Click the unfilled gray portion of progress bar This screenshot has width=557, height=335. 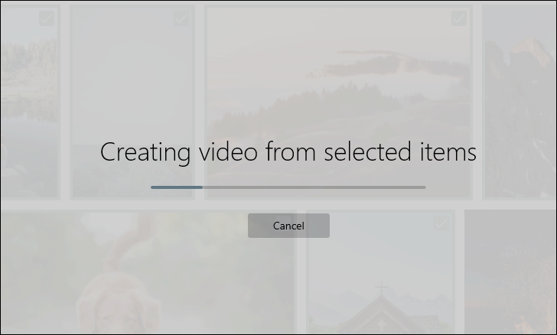click(314, 187)
